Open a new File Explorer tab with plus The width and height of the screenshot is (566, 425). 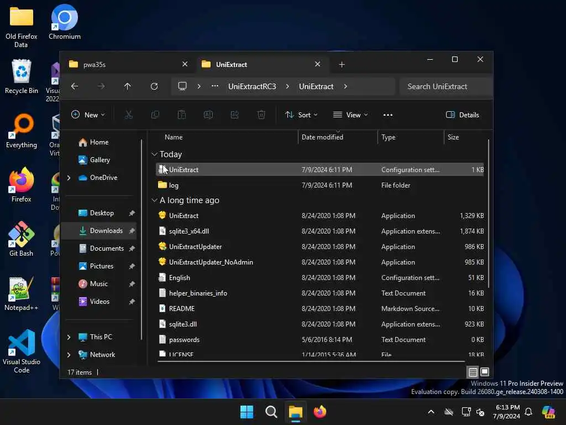(x=342, y=64)
